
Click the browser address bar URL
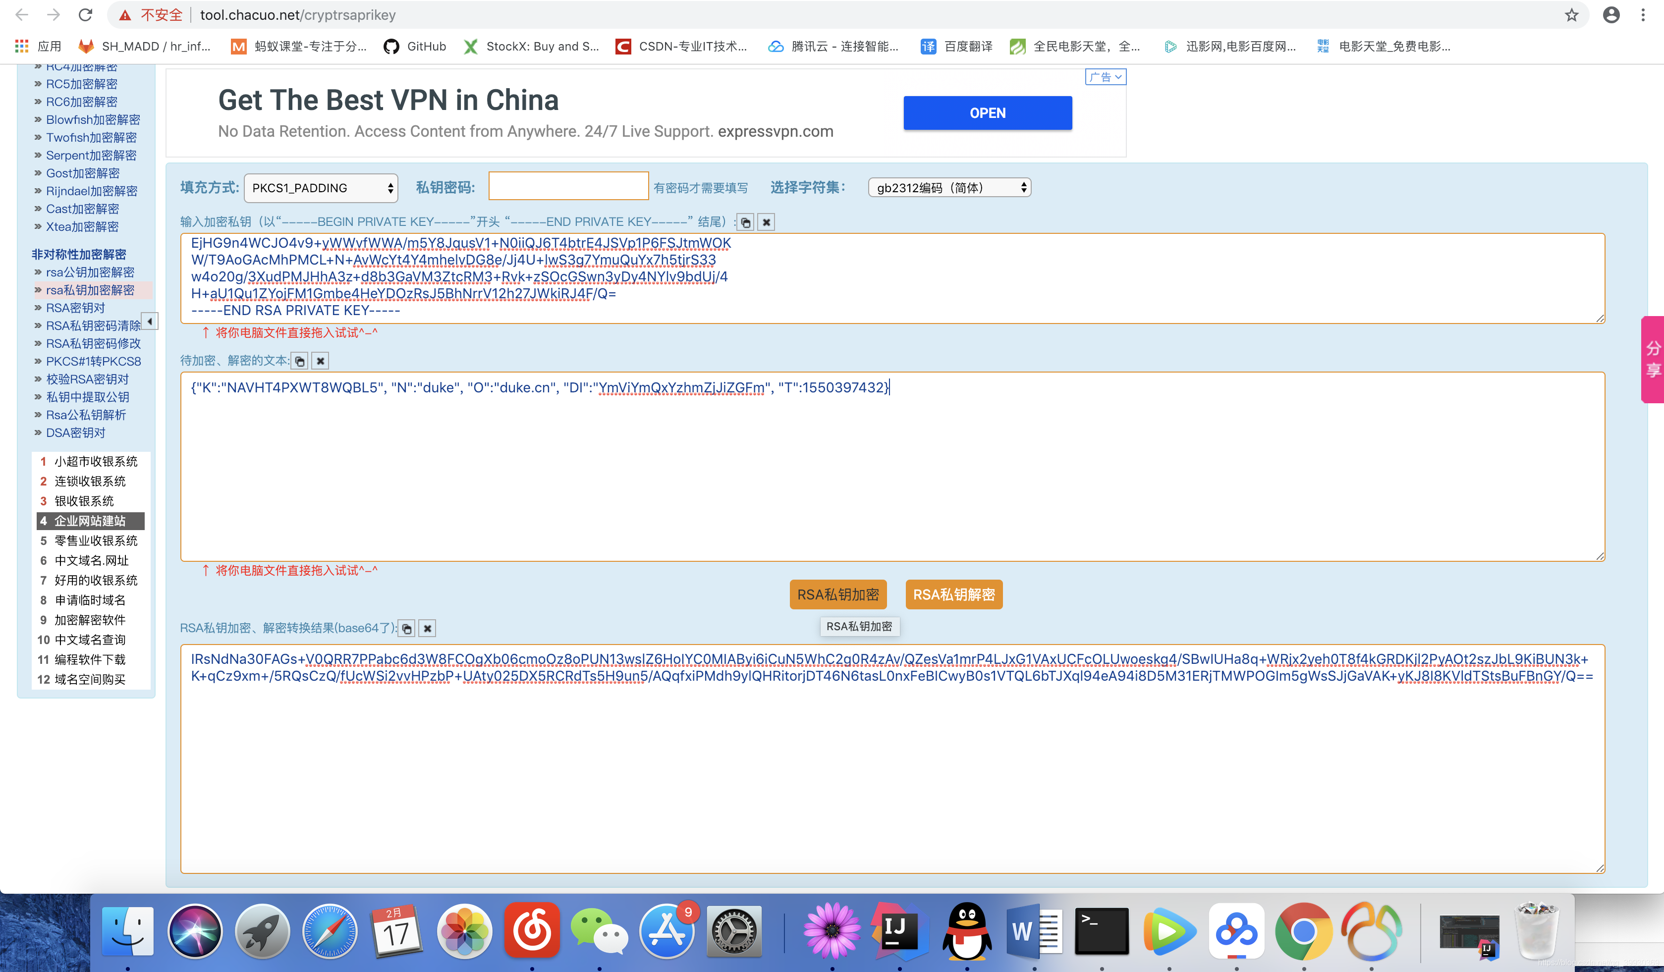point(298,14)
